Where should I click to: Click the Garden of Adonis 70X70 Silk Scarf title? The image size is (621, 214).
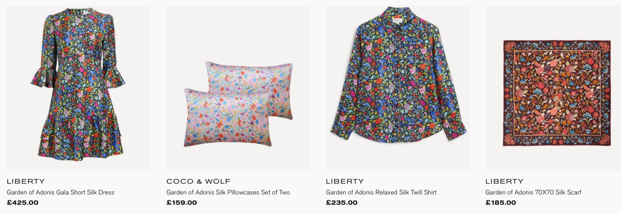(533, 192)
